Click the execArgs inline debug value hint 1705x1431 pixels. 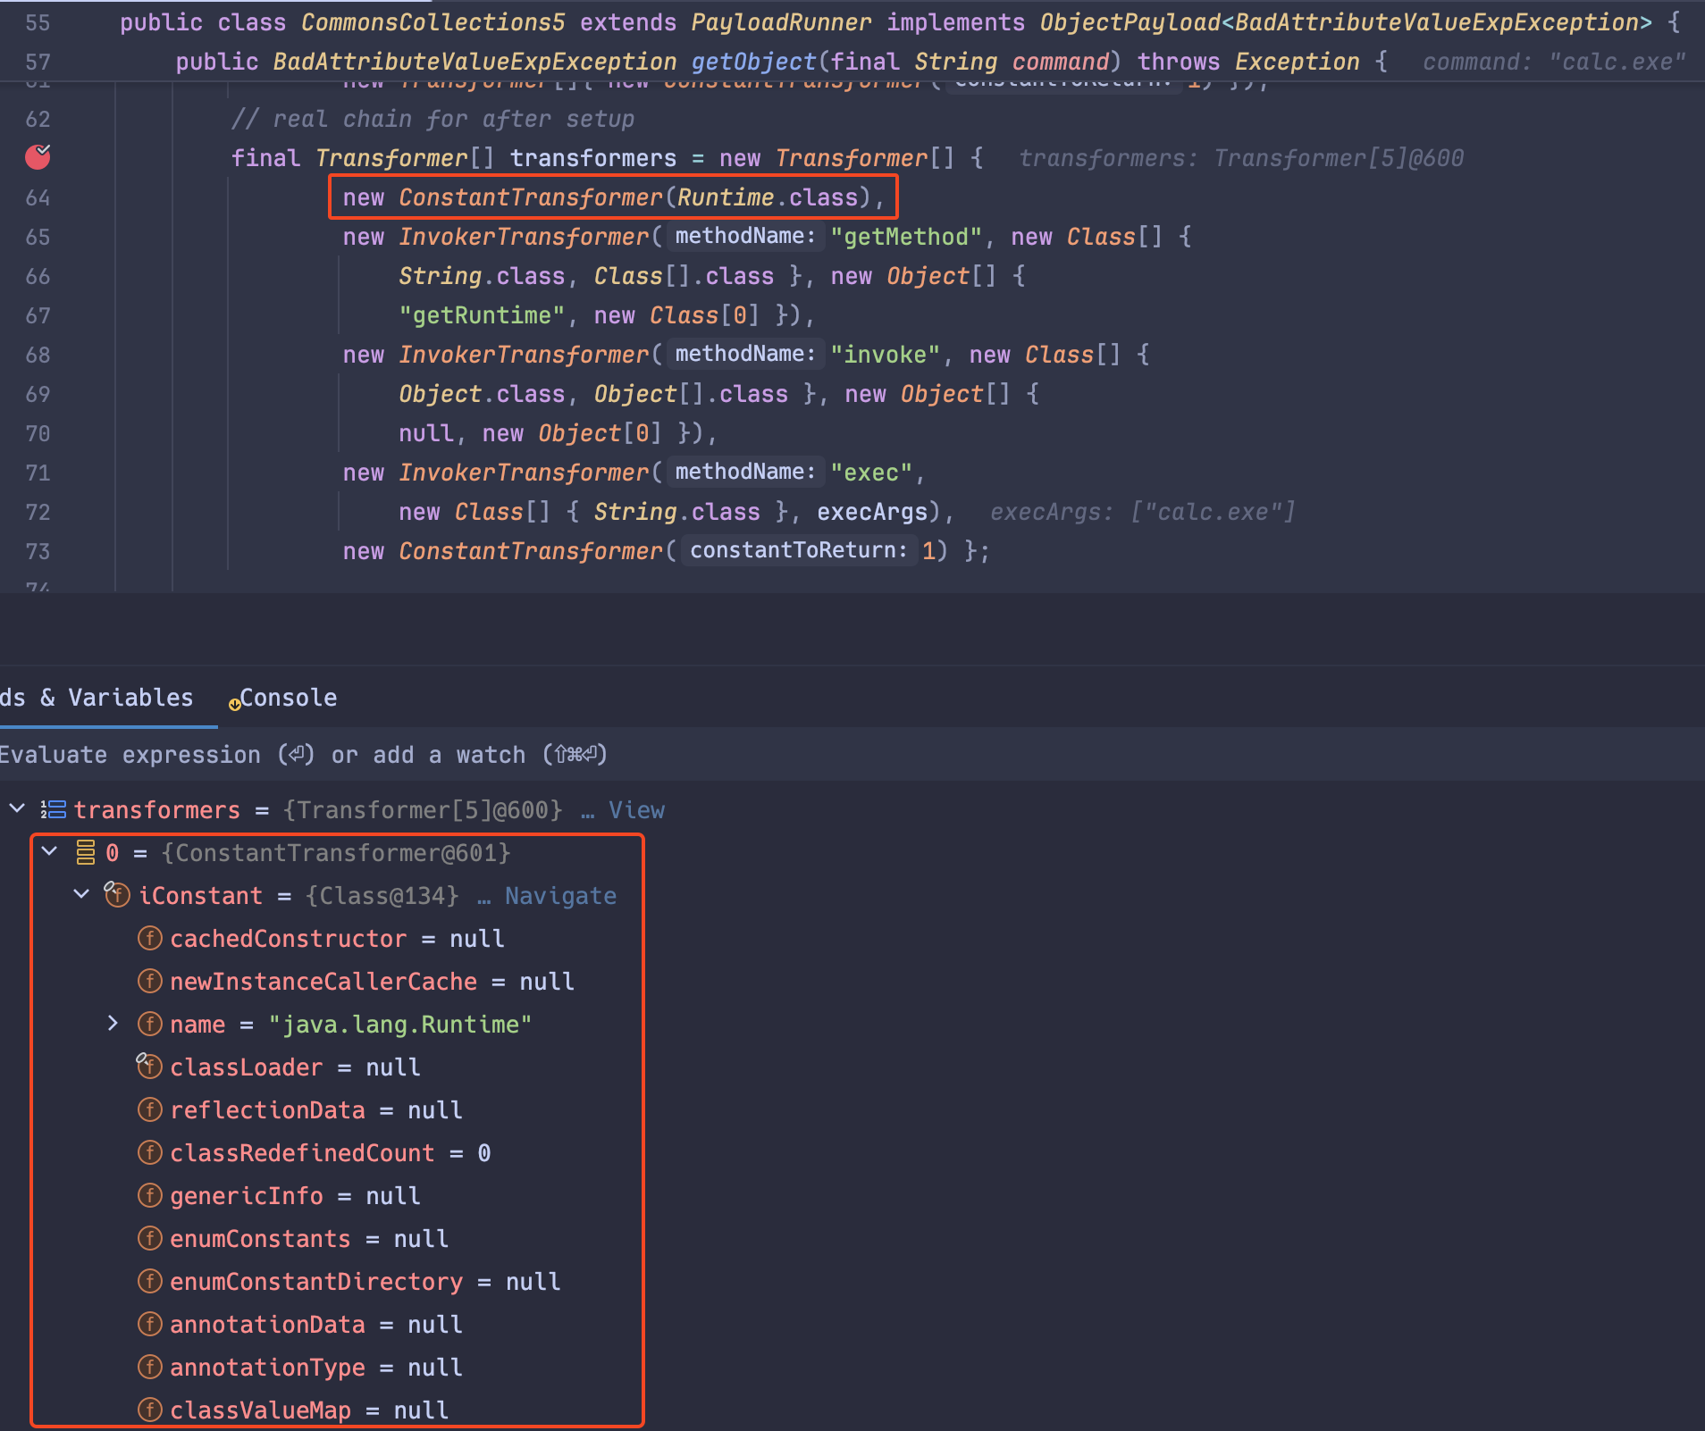click(x=1142, y=512)
